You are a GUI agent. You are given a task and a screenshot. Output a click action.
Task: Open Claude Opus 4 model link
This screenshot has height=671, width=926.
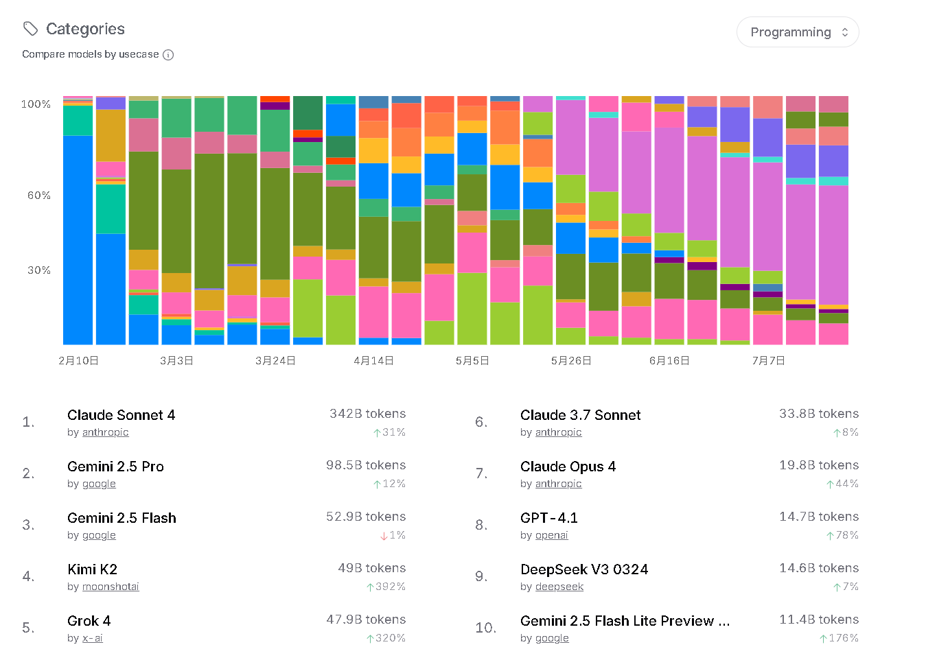[568, 467]
